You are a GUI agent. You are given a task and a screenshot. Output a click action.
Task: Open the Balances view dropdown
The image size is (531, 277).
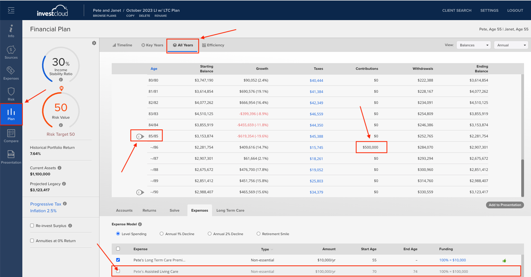point(473,45)
